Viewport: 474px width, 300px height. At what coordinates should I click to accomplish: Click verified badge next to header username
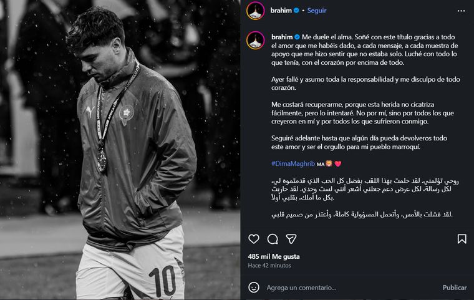(296, 10)
